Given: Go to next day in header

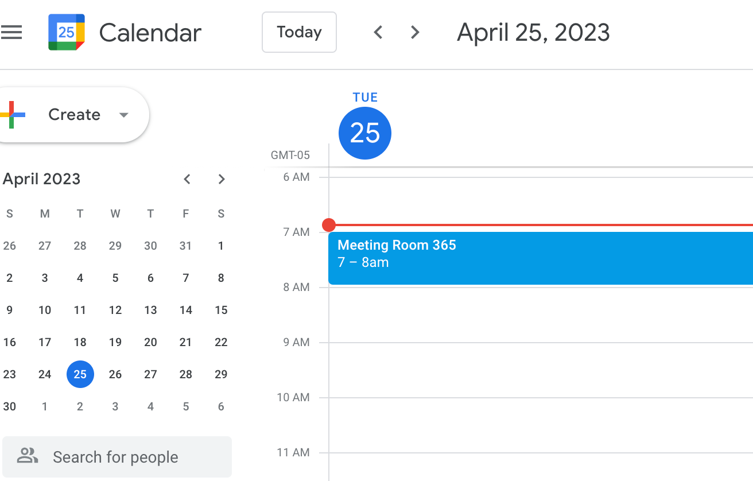Looking at the screenshot, I should tap(415, 32).
